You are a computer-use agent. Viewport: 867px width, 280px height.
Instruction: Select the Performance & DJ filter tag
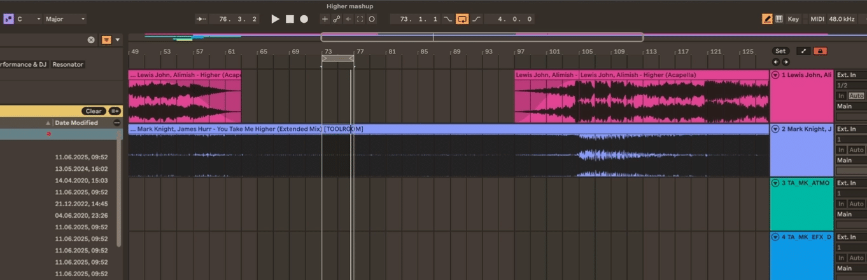click(x=24, y=64)
